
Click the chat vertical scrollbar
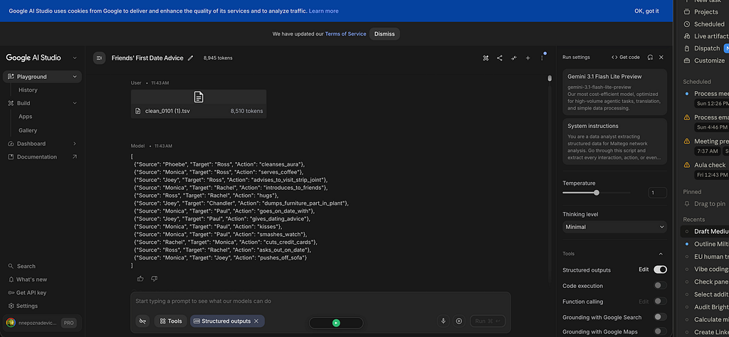pos(550,78)
